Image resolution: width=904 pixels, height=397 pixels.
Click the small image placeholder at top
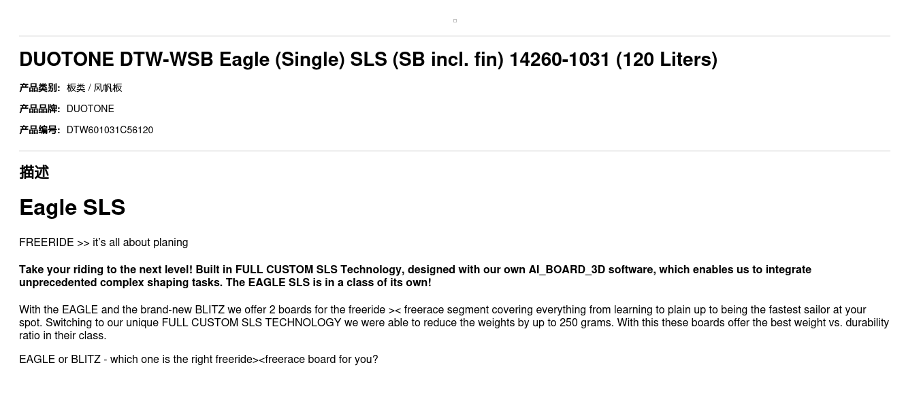point(455,21)
